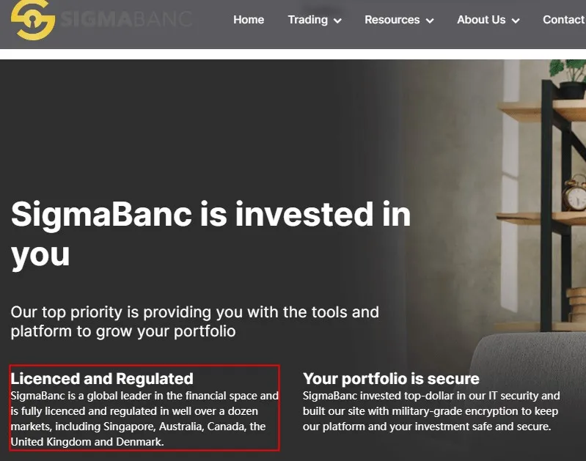The width and height of the screenshot is (586, 461).
Task: Go to the Contact page link
Action: tap(564, 20)
